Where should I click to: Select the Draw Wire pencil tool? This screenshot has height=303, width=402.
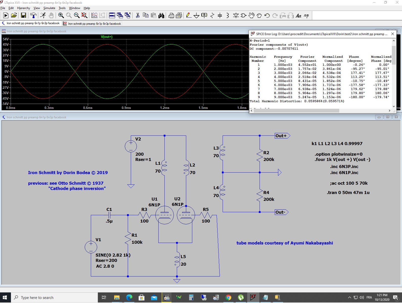188,16
